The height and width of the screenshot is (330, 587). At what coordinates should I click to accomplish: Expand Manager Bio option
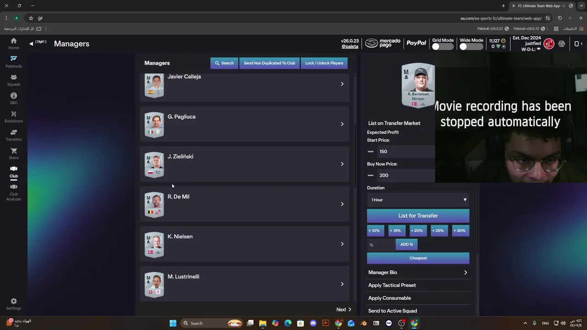tap(418, 272)
